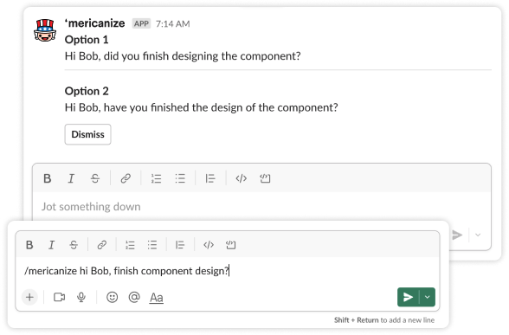Insert a link in the lower composer
Image resolution: width=509 pixels, height=335 pixels.
coord(102,245)
